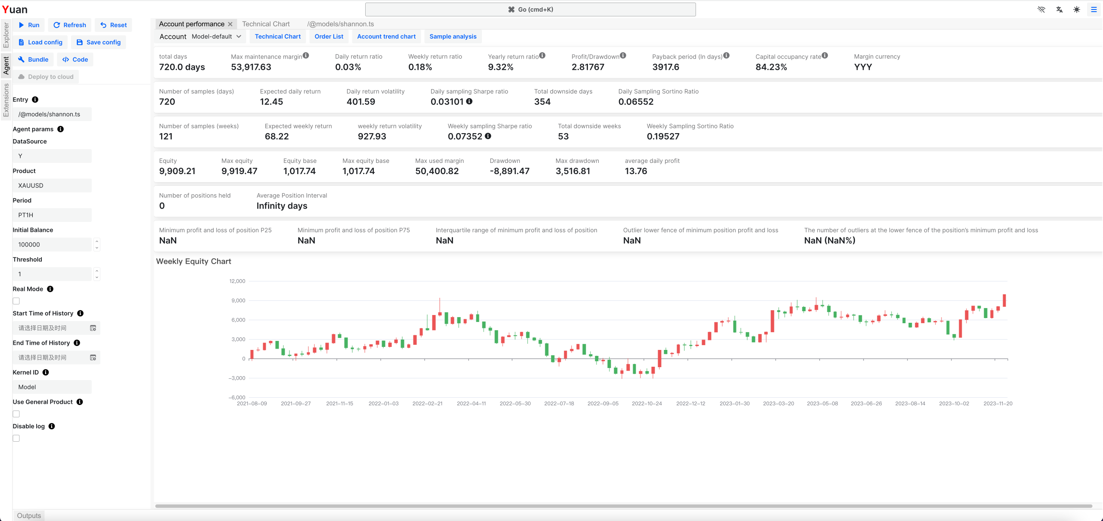
Task: Click Save config button
Action: (x=98, y=42)
